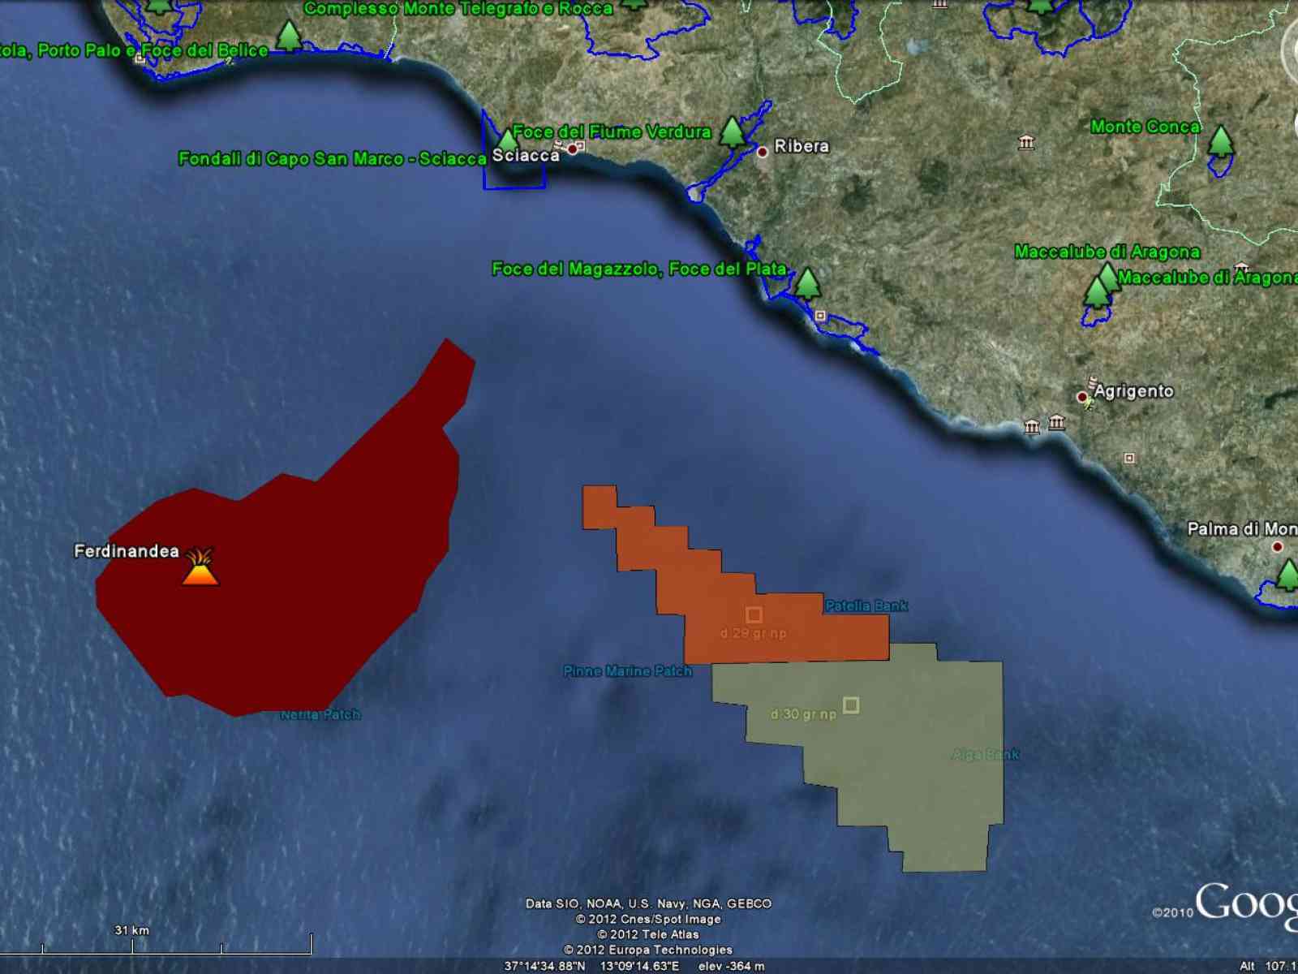
Task: Open the Patella Bank label
Action: coord(866,606)
